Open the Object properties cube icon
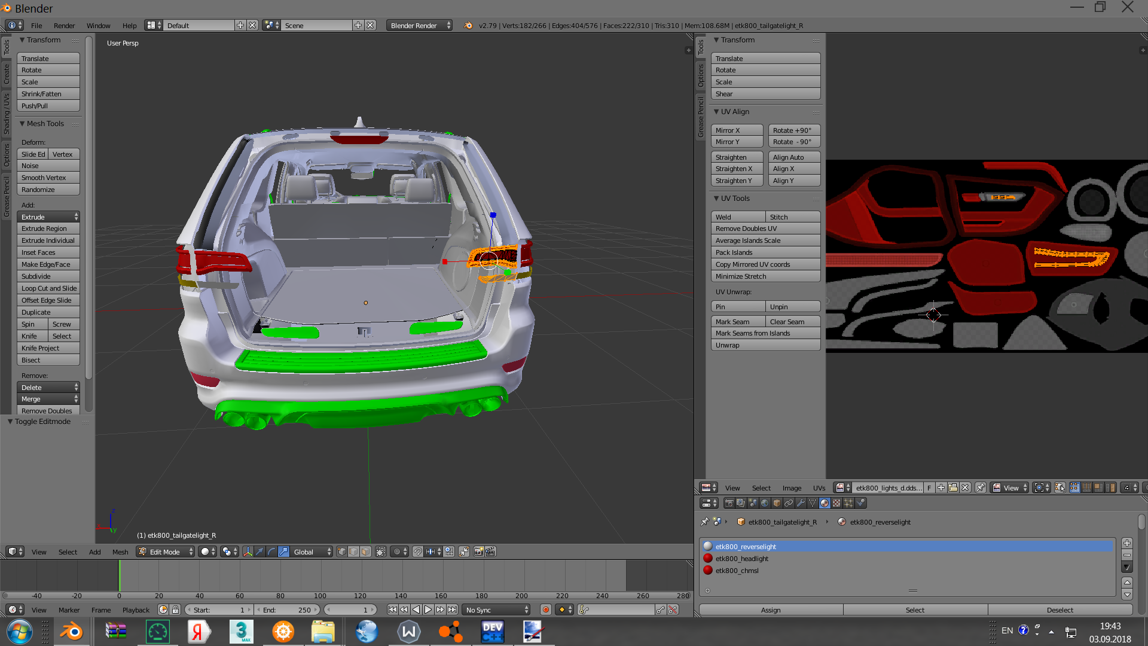This screenshot has height=646, width=1148. click(777, 503)
